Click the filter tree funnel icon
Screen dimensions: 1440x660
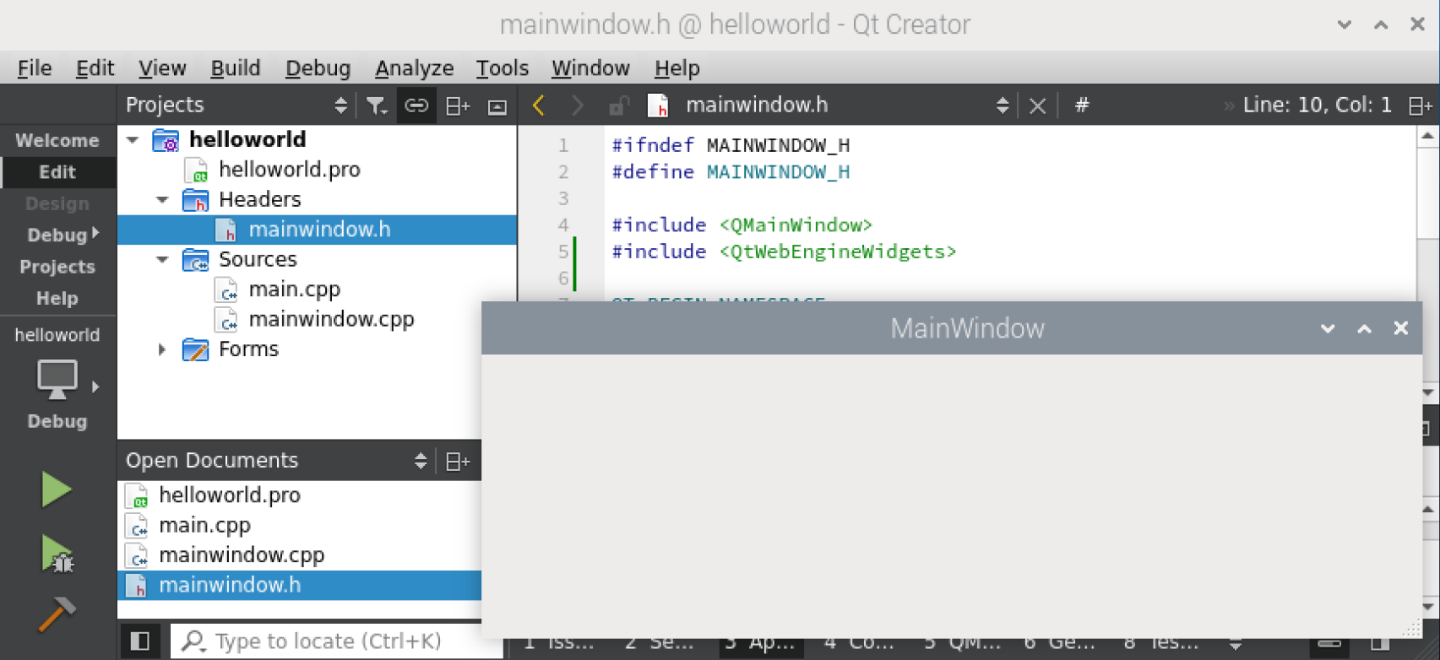point(377,105)
